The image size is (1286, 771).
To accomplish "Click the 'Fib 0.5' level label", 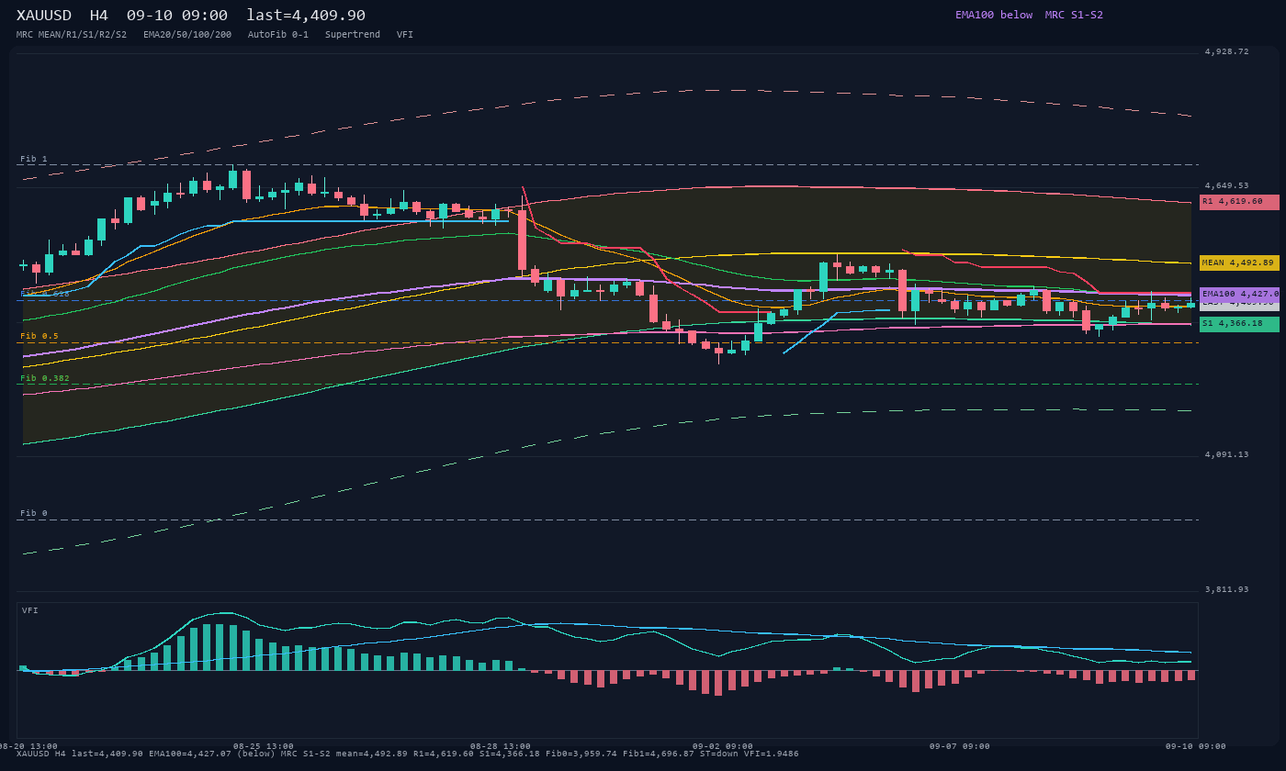I will pyautogui.click(x=39, y=337).
